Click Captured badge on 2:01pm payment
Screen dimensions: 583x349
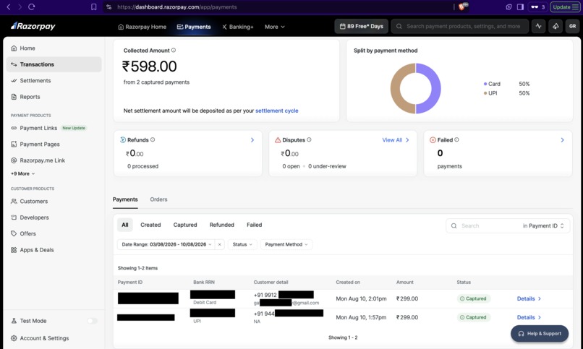click(x=473, y=298)
